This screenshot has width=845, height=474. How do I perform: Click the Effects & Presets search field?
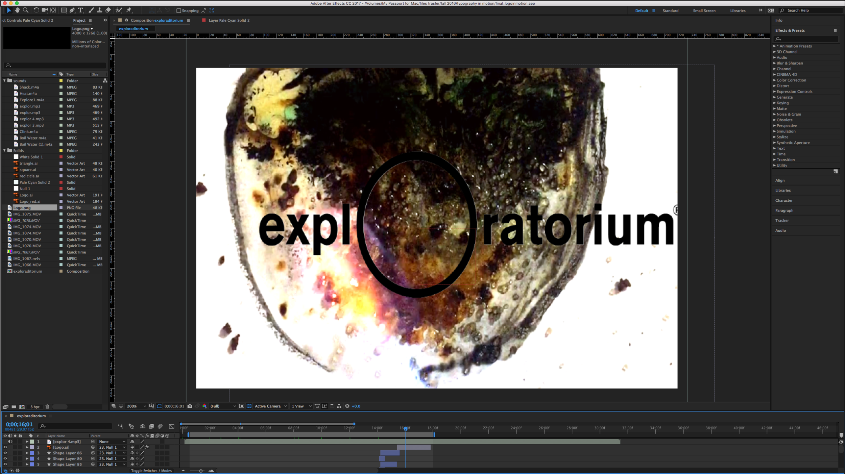click(x=806, y=39)
